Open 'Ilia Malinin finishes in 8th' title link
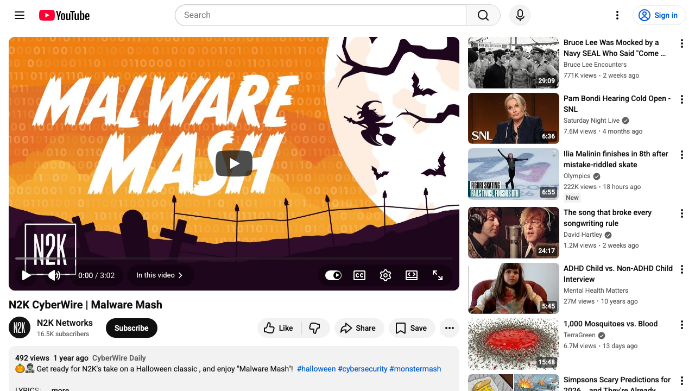The height and width of the screenshot is (391, 695). [x=616, y=159]
